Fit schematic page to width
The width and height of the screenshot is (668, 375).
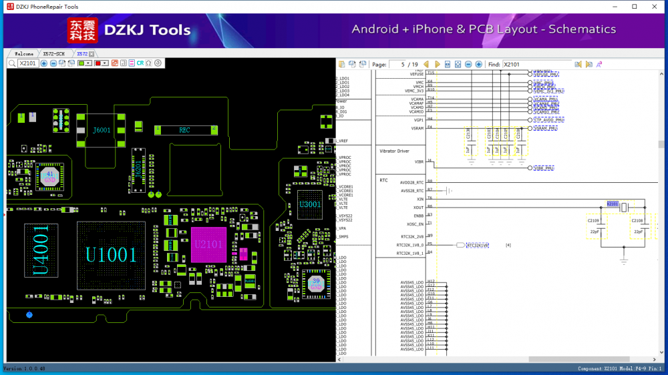point(448,65)
